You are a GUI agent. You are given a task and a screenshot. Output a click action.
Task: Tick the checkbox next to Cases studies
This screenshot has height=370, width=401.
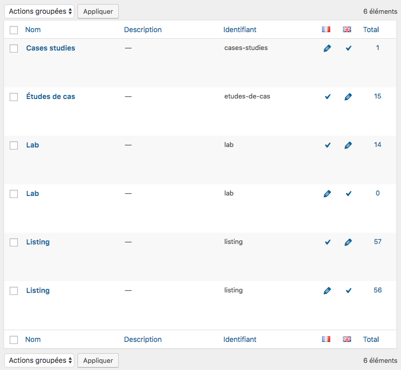(14, 48)
